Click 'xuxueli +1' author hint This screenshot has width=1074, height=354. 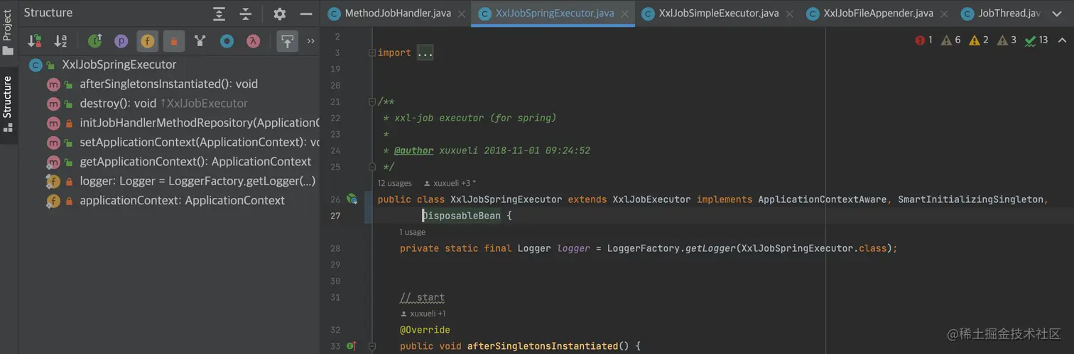coord(423,314)
